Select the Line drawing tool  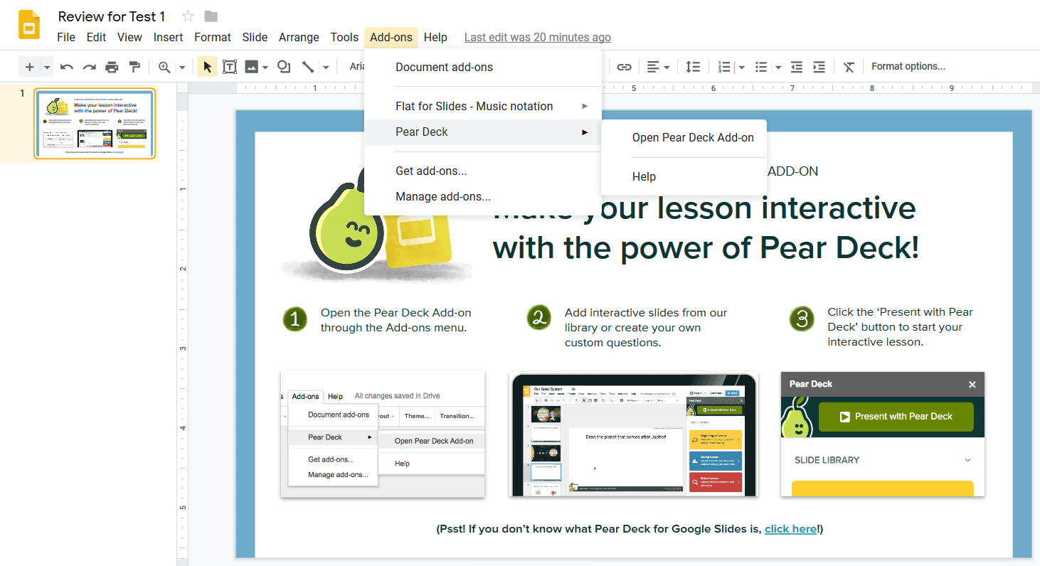[309, 66]
